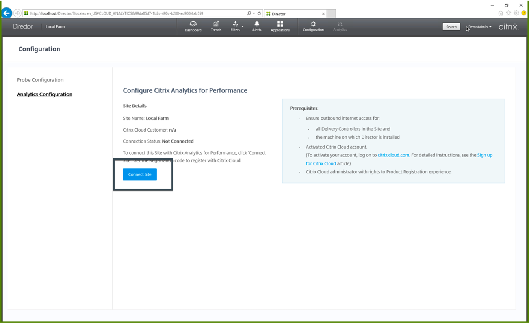
Task: Click the Site Name Local Farm value
Action: (157, 118)
